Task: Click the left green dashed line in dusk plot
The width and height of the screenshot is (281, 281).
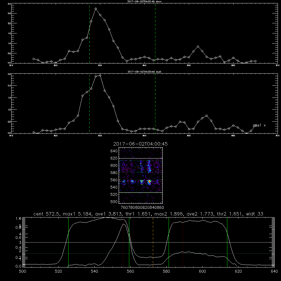Action: (x=89, y=104)
